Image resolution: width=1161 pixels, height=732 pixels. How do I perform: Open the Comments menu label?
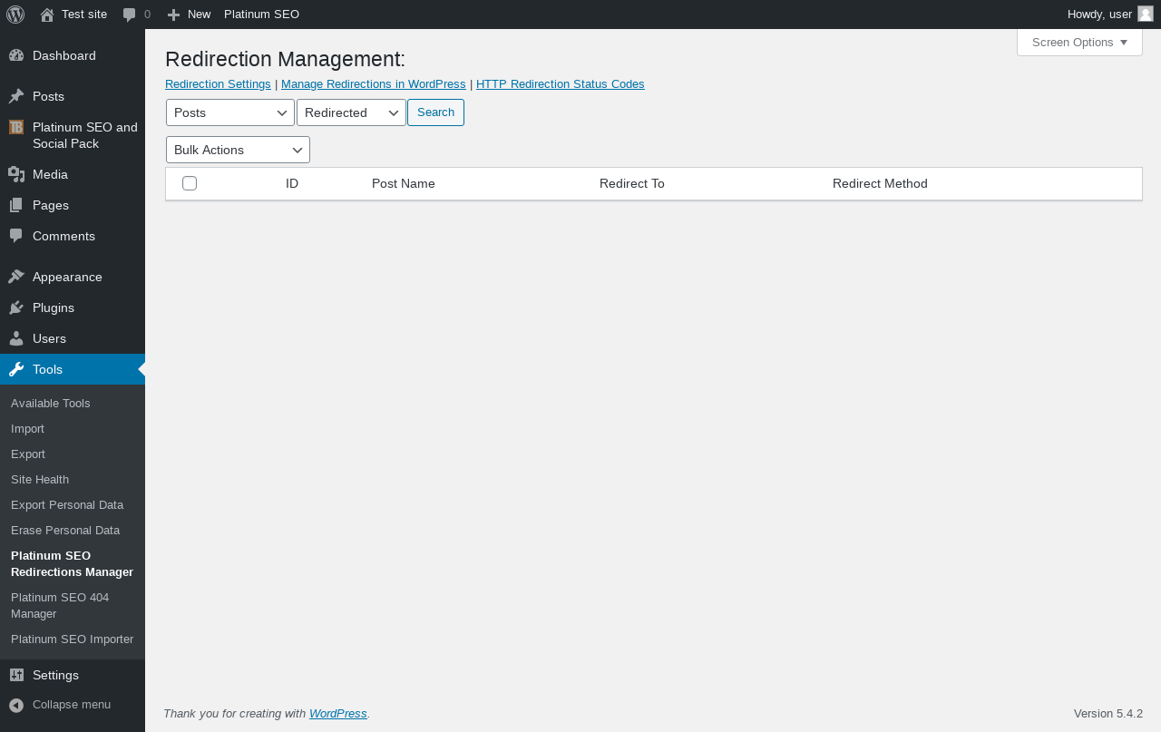63,236
